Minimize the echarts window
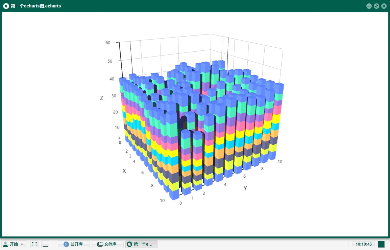The height and width of the screenshot is (250, 390). (369, 6)
